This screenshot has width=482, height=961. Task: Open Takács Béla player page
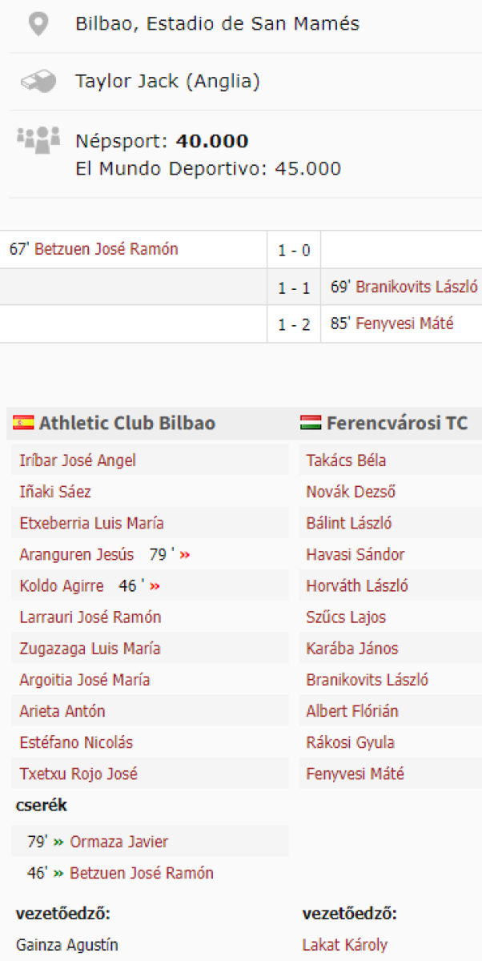[x=346, y=460]
